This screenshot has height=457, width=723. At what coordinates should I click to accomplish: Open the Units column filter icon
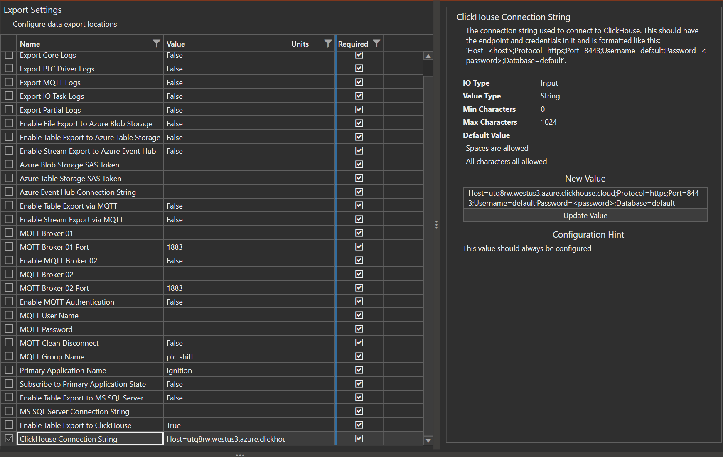point(328,44)
